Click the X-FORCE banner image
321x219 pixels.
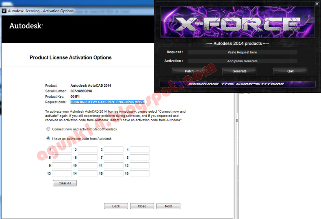(237, 22)
